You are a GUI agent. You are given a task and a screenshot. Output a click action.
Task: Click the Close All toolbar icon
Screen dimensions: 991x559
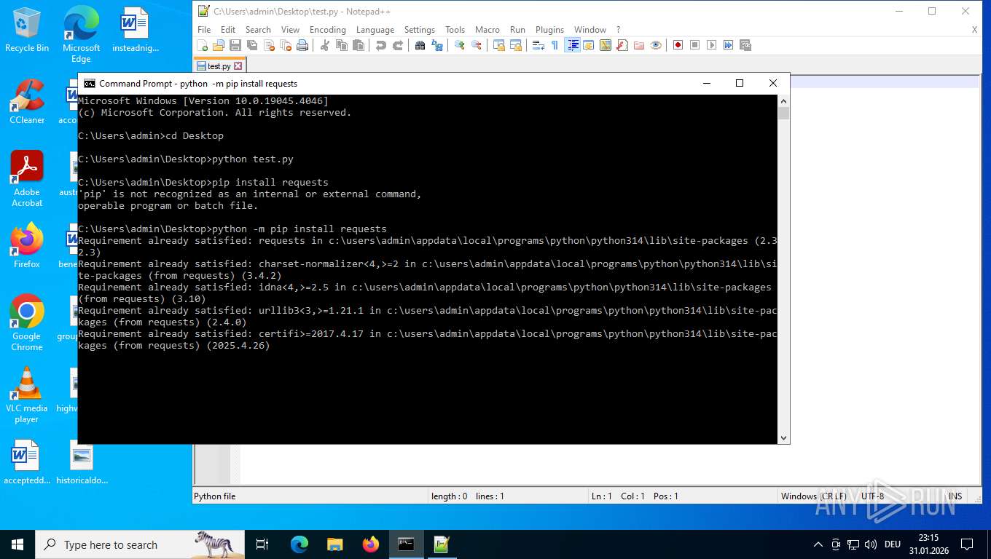286,45
